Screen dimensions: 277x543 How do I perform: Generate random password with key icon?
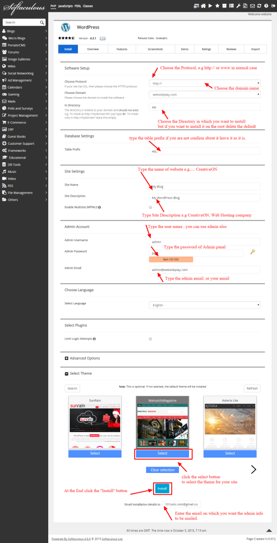253,252
